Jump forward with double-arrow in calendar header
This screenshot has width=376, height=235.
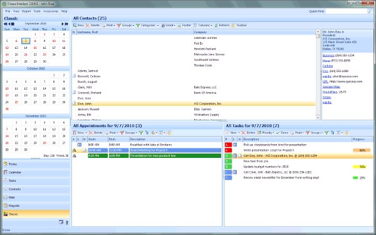[66, 24]
